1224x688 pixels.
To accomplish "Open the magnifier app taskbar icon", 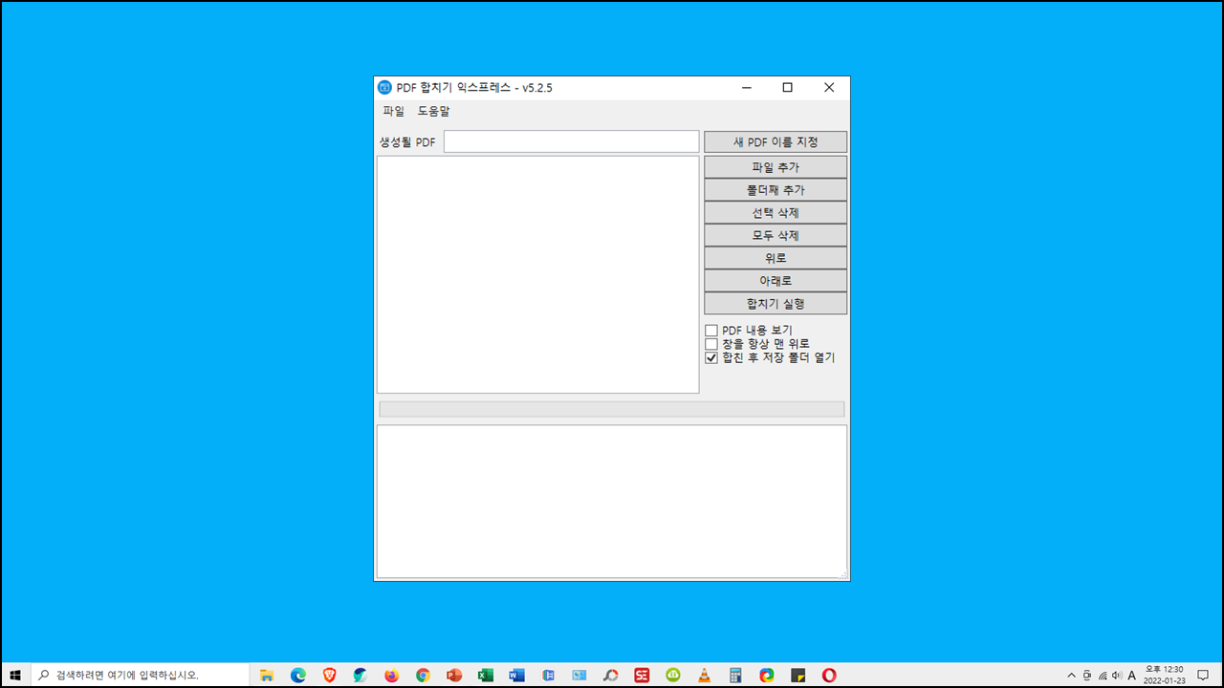I will tap(611, 676).
